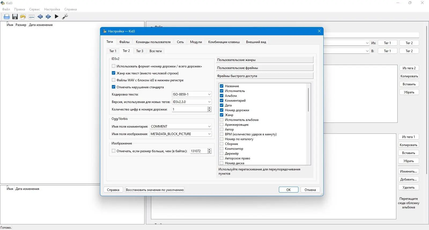This screenshot has height=230, width=429.
Task: Click Восстановить значения по умолчанию
Action: (x=155, y=190)
